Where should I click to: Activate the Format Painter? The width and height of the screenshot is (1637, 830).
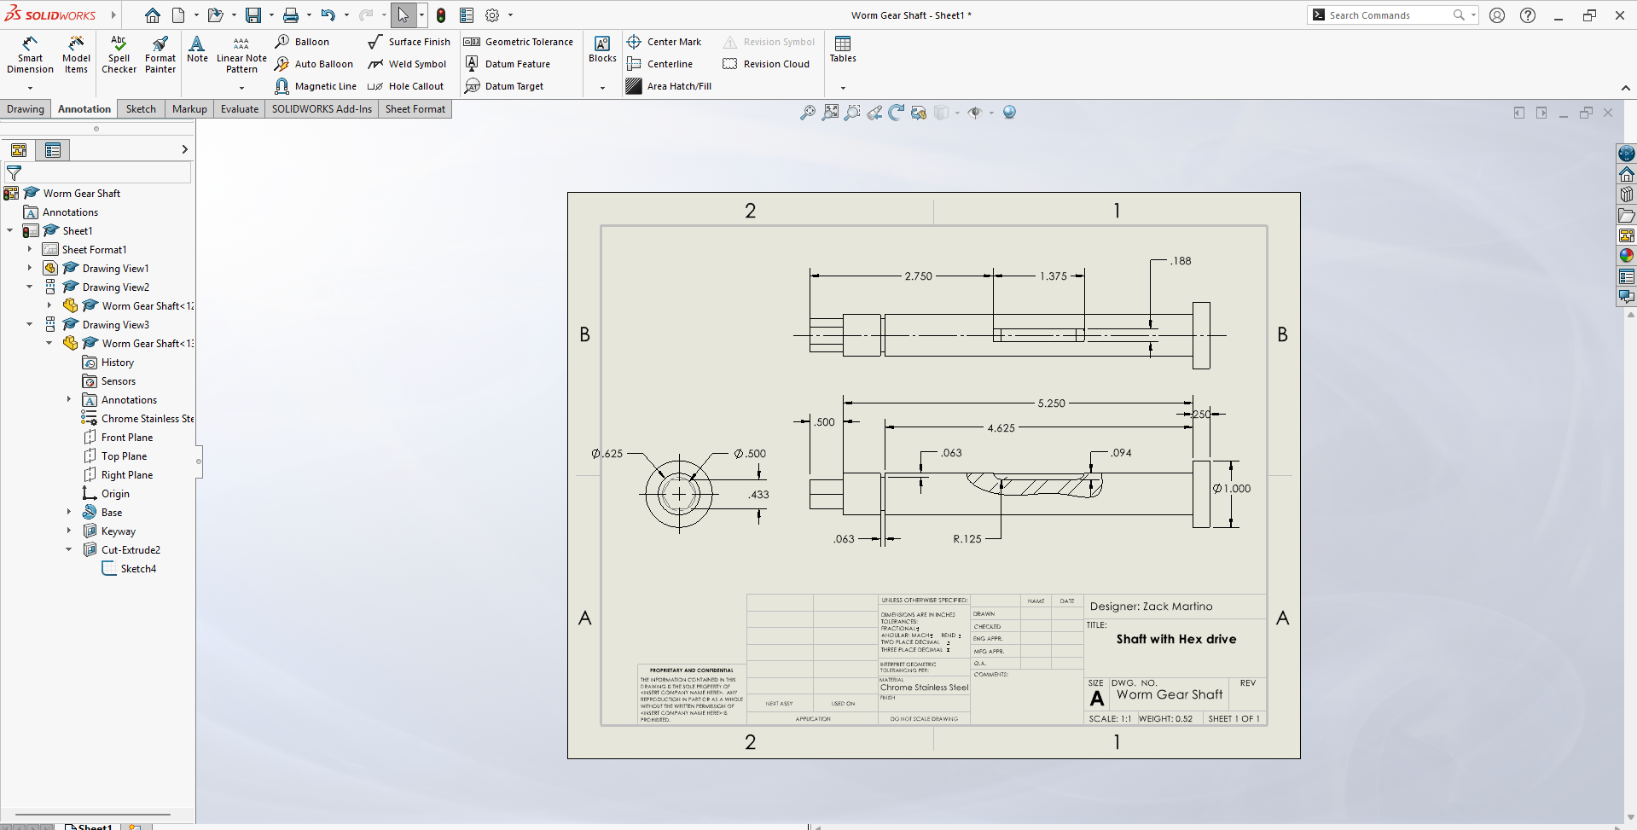(160, 55)
